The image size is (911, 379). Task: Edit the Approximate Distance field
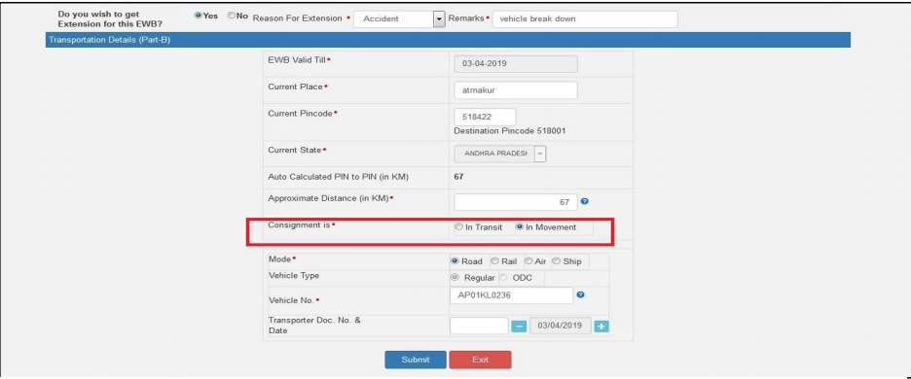(x=515, y=202)
